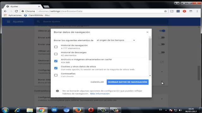Click the Buscar ajustes search field
The image size is (202, 113).
101,22
